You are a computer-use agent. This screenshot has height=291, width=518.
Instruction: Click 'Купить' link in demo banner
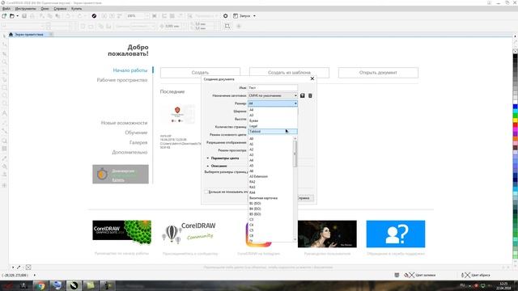pos(118,179)
